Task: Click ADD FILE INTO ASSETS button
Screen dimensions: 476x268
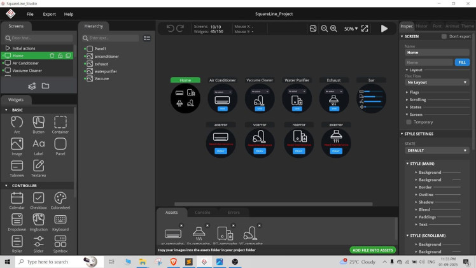Action: click(x=372, y=250)
